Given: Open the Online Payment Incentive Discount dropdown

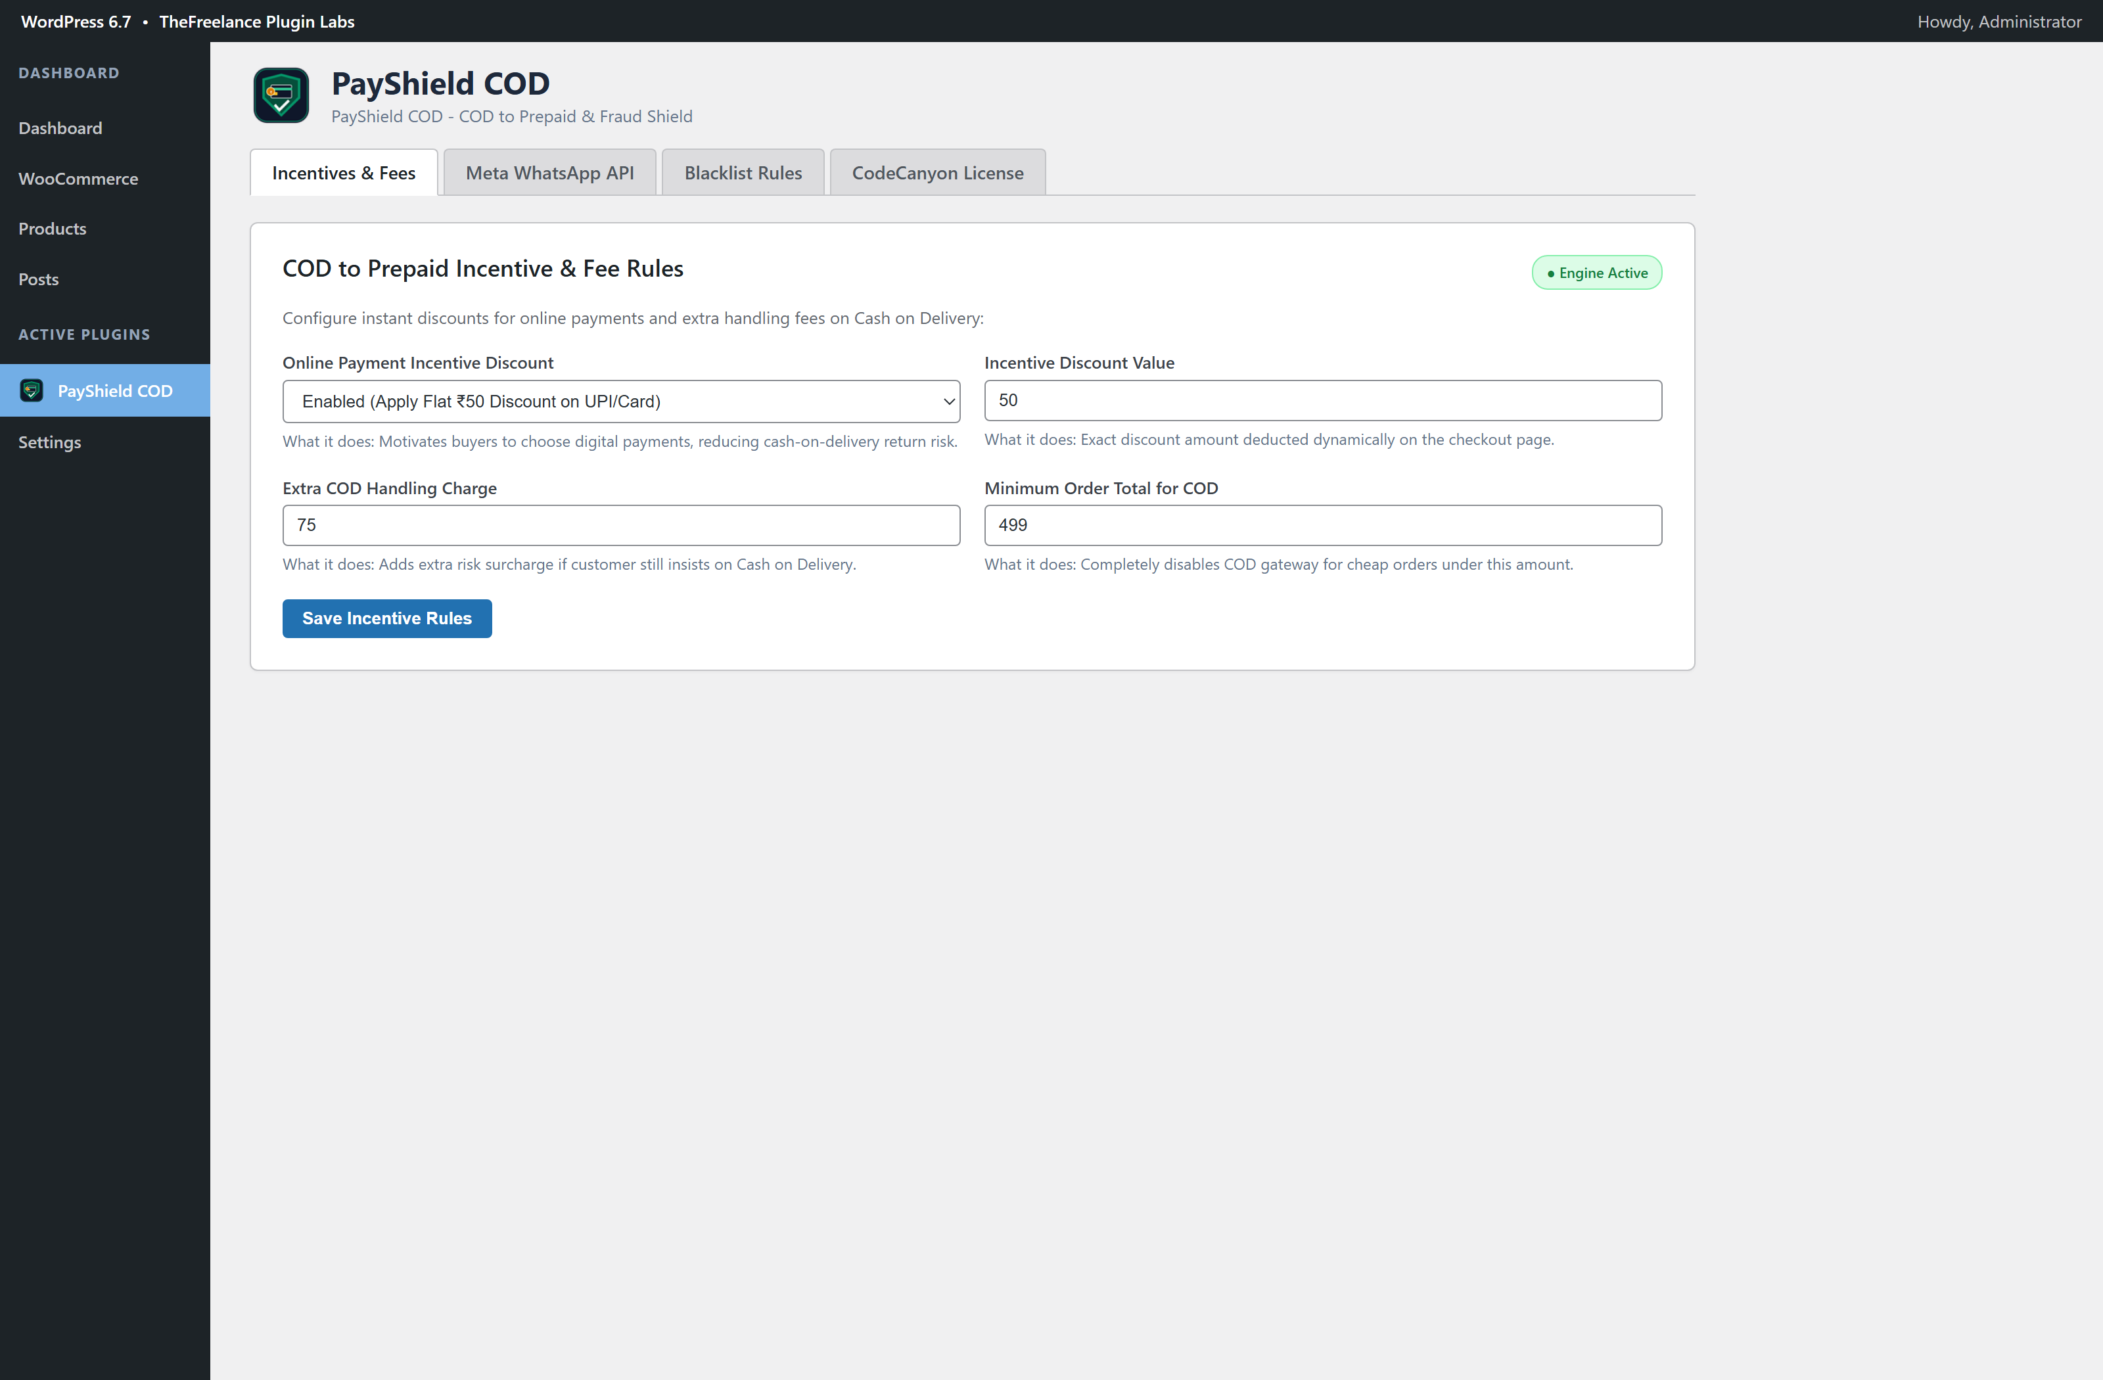Looking at the screenshot, I should click(x=621, y=401).
